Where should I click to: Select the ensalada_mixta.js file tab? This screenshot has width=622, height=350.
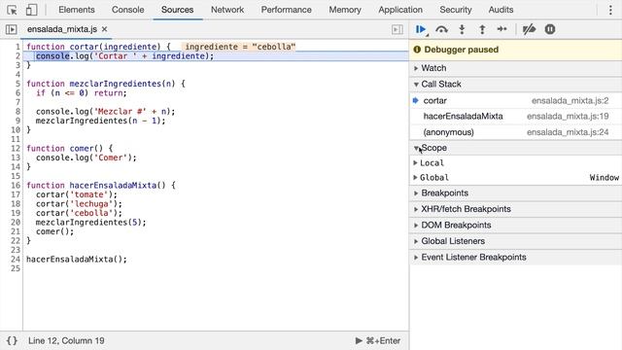[62, 29]
